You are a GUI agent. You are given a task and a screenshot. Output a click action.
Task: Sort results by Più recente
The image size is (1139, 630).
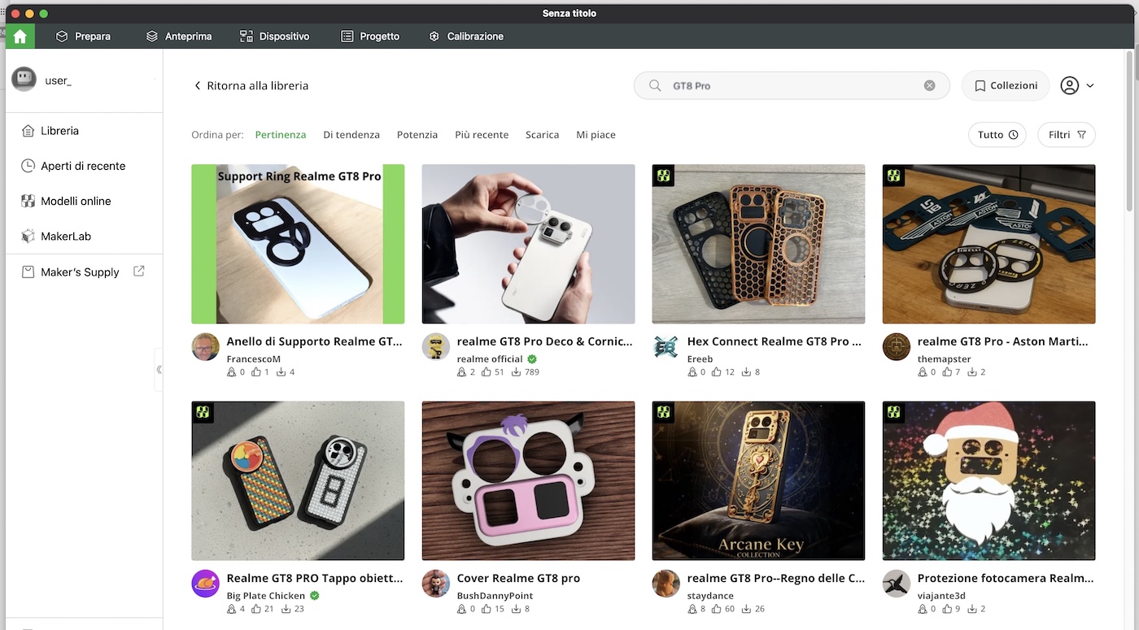coord(482,135)
